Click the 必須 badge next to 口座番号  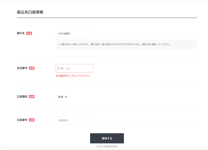(x=32, y=120)
